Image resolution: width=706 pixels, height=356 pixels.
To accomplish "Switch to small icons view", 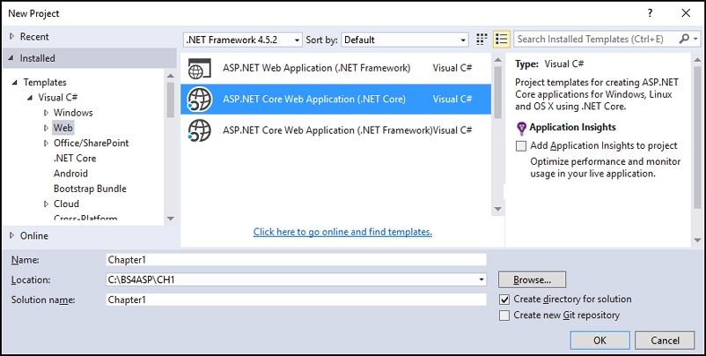I will (x=482, y=39).
